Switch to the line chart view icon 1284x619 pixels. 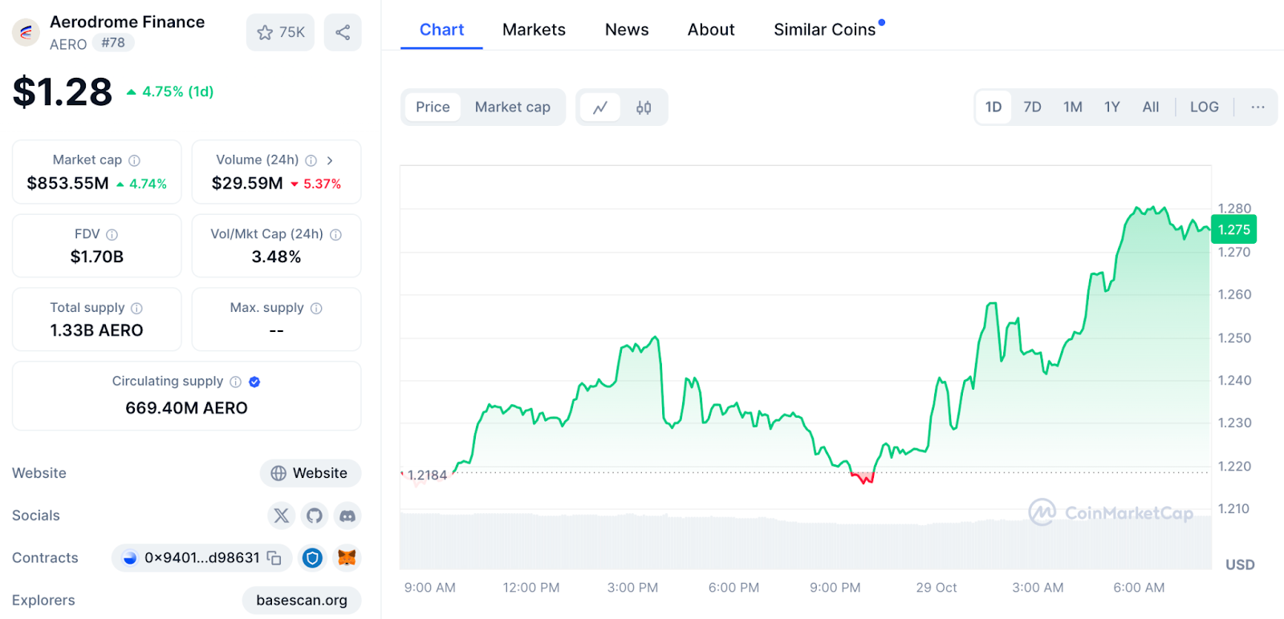click(600, 107)
